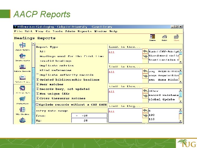Select the Headings Rpts sidebar icon

[x=22, y=89]
